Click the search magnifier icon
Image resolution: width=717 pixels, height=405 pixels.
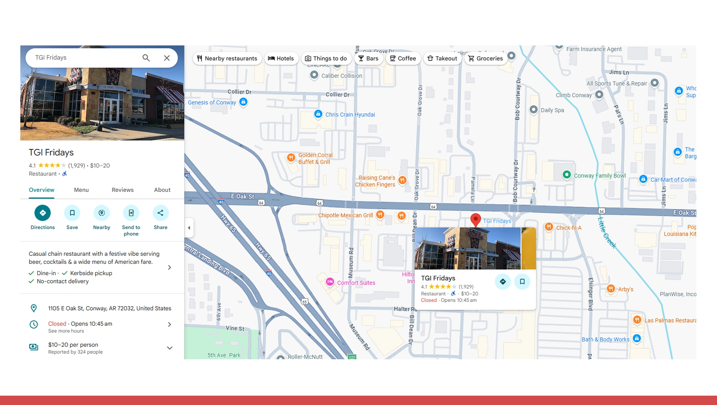tap(146, 58)
